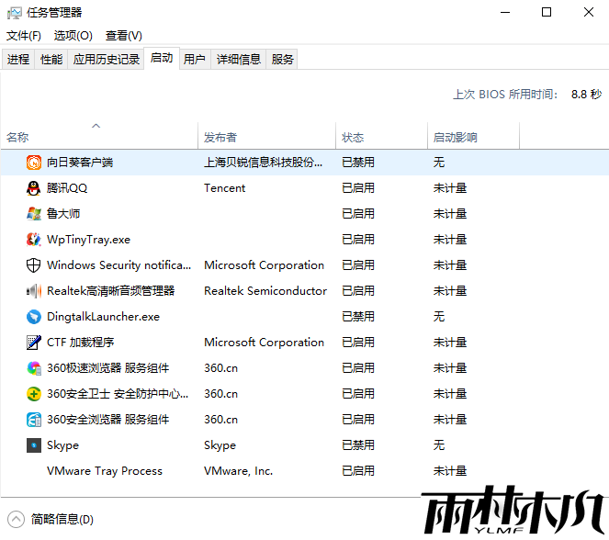The width and height of the screenshot is (609, 540).
Task: Select the 腾讯QQ penguin icon
Action: [33, 188]
